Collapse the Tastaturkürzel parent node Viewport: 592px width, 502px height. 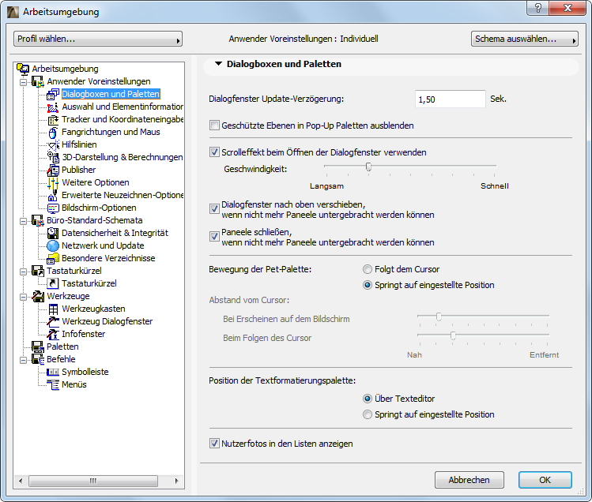pos(24,272)
